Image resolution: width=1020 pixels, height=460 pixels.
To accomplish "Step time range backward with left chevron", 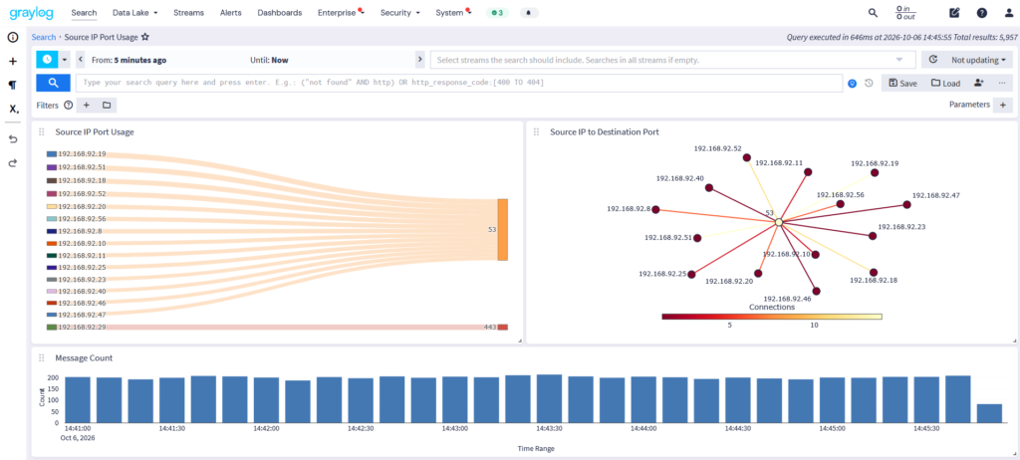I will point(81,60).
